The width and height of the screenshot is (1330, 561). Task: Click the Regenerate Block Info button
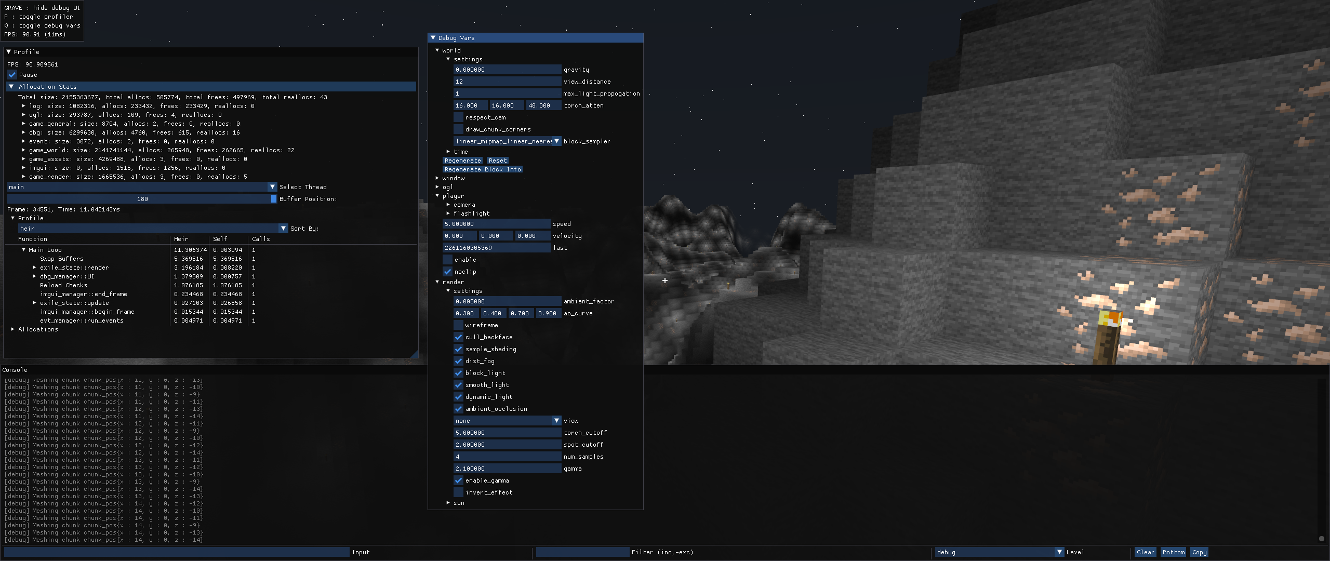click(x=483, y=169)
